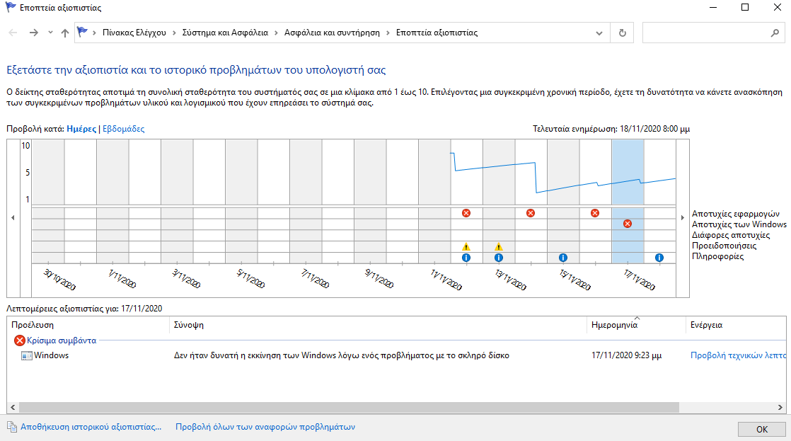Go up one level with the up arrow
Image resolution: width=791 pixels, height=441 pixels.
pyautogui.click(x=65, y=33)
